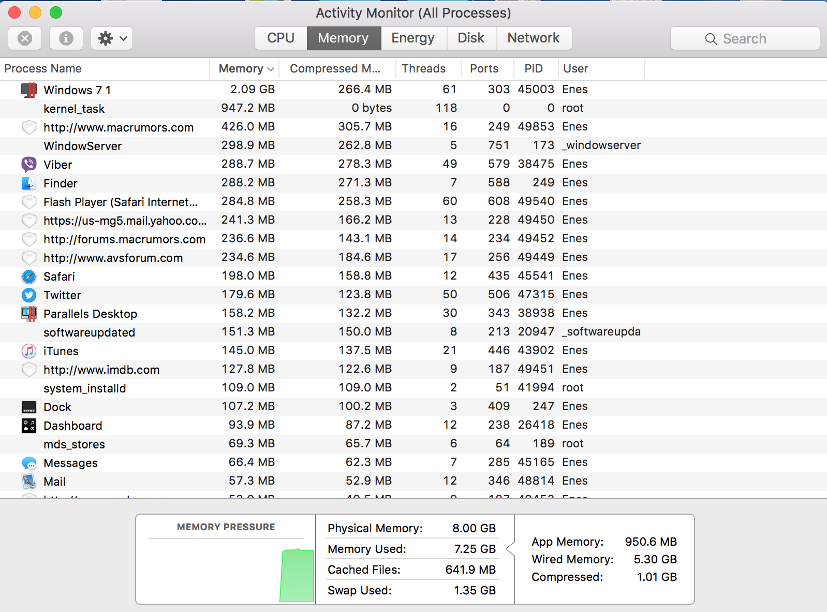Open the gear action dropdown menu

coord(112,38)
